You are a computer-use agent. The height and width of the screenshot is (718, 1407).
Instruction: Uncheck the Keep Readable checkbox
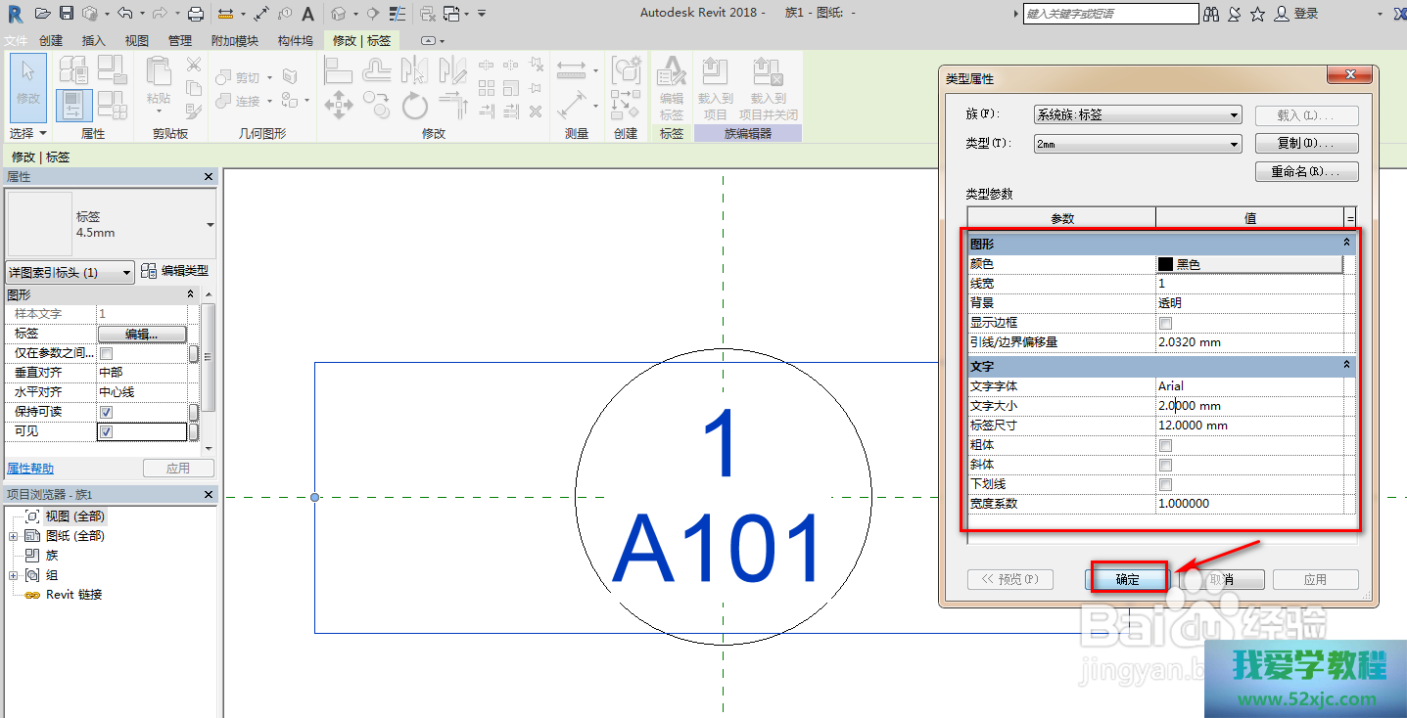(x=106, y=412)
